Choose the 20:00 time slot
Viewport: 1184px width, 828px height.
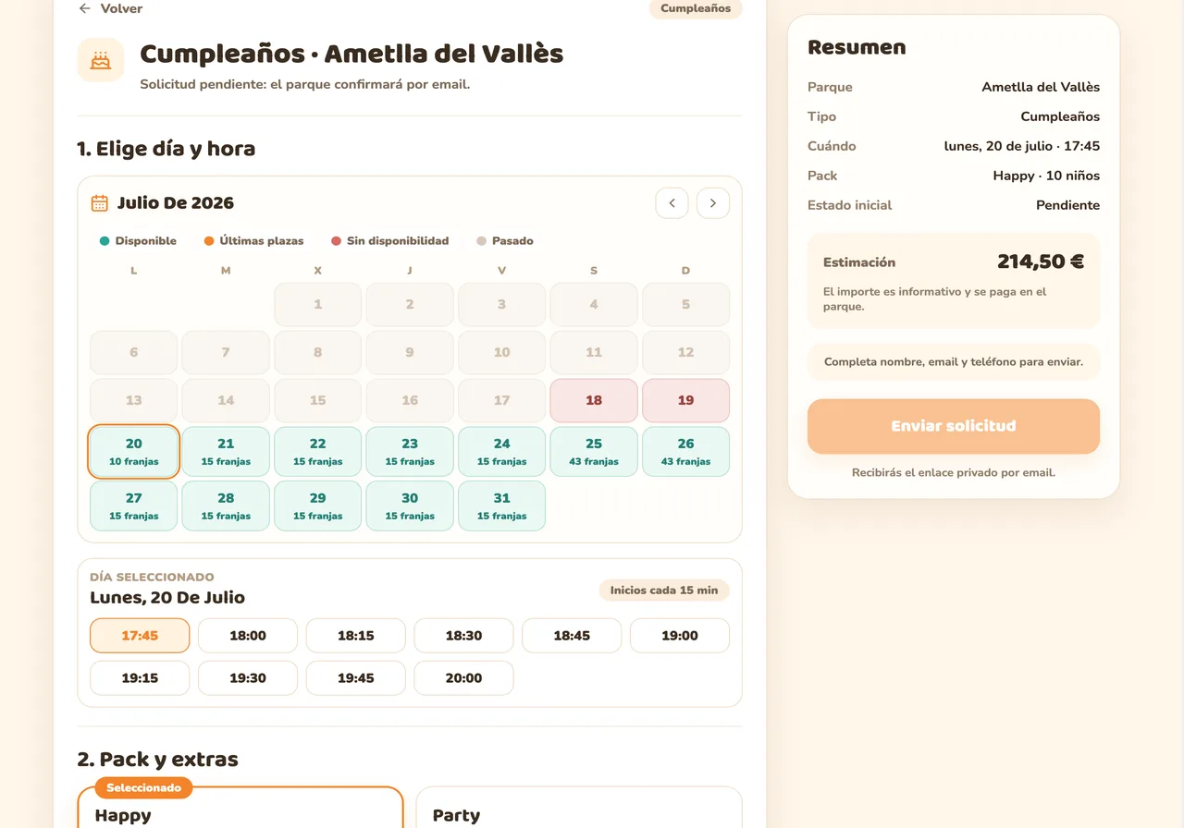pos(463,678)
